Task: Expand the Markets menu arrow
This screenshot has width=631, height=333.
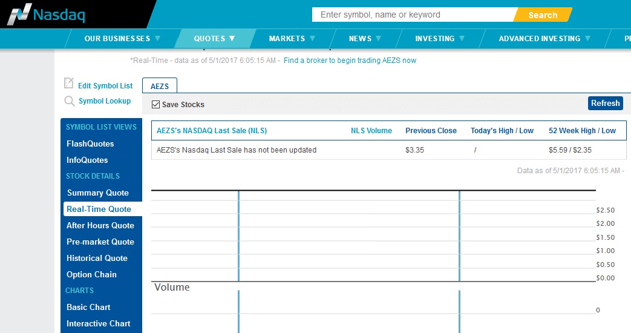Action: click(312, 38)
